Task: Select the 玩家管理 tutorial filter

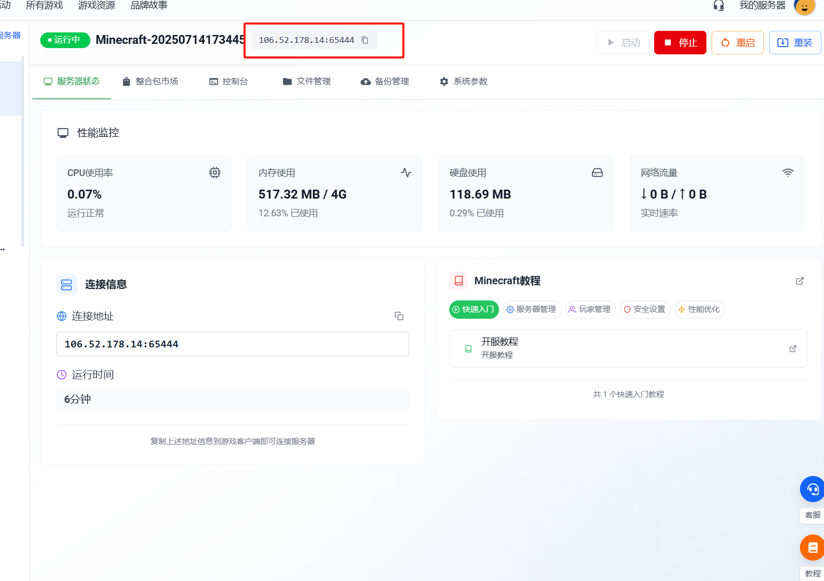Action: 590,309
